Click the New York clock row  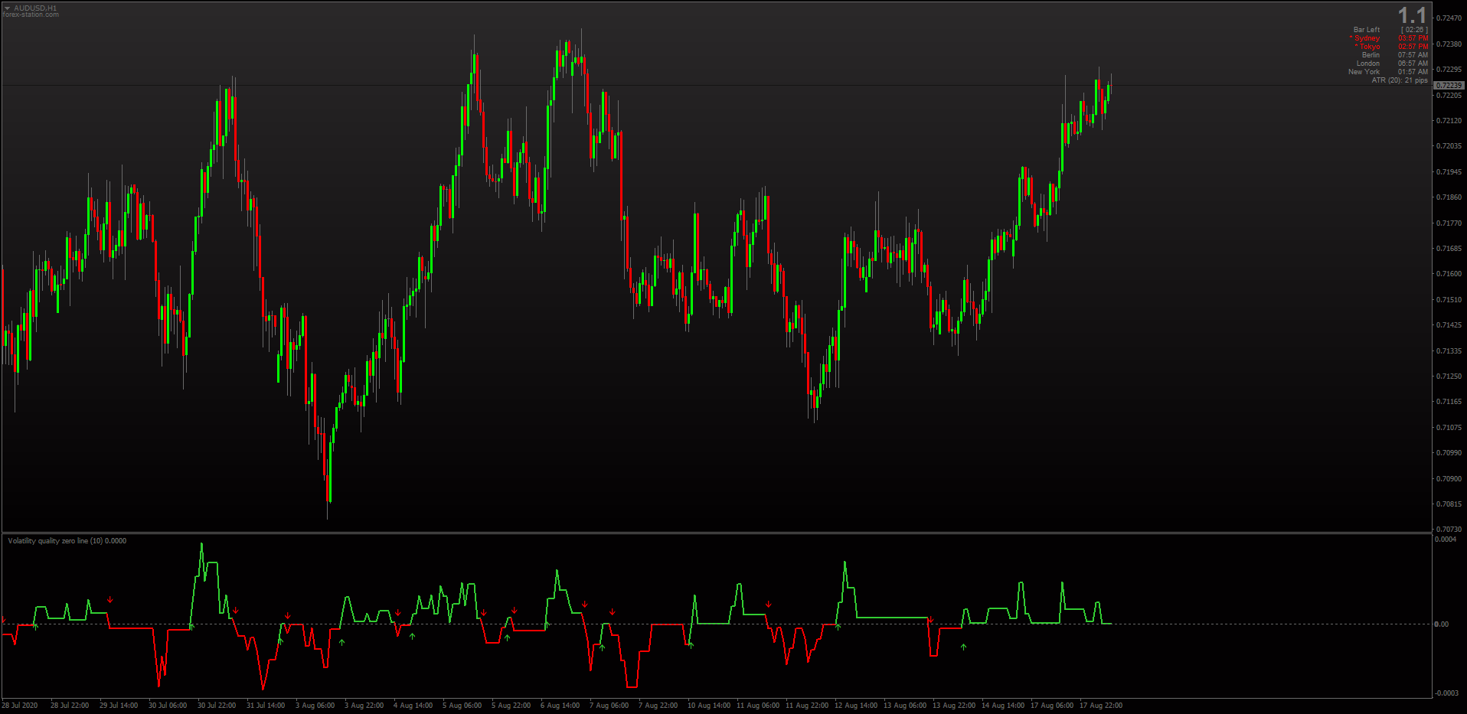click(x=1388, y=72)
